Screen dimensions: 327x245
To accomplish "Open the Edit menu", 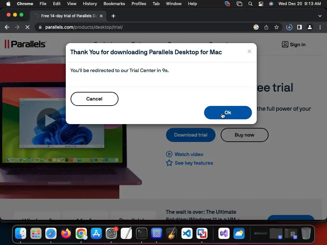I will (57, 4).
